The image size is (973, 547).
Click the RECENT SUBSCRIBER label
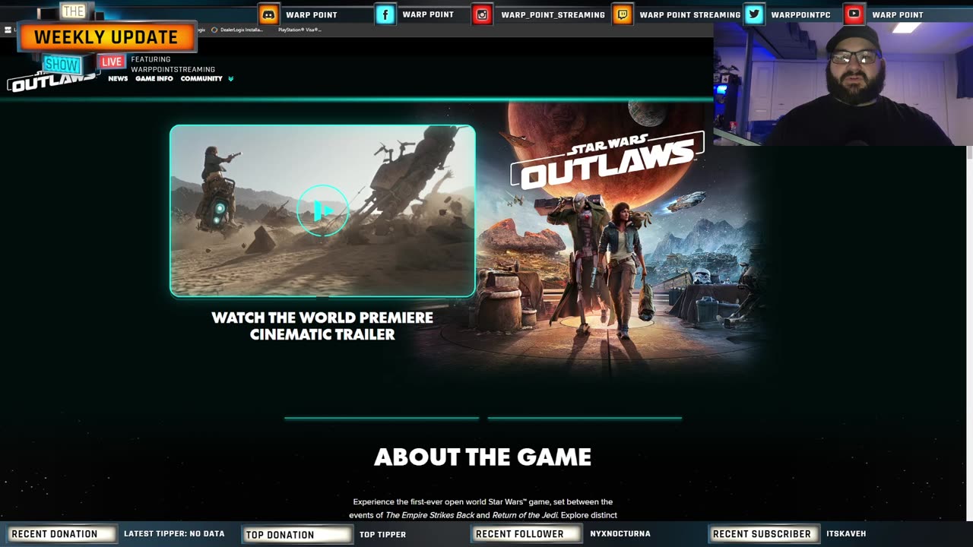pyautogui.click(x=765, y=534)
